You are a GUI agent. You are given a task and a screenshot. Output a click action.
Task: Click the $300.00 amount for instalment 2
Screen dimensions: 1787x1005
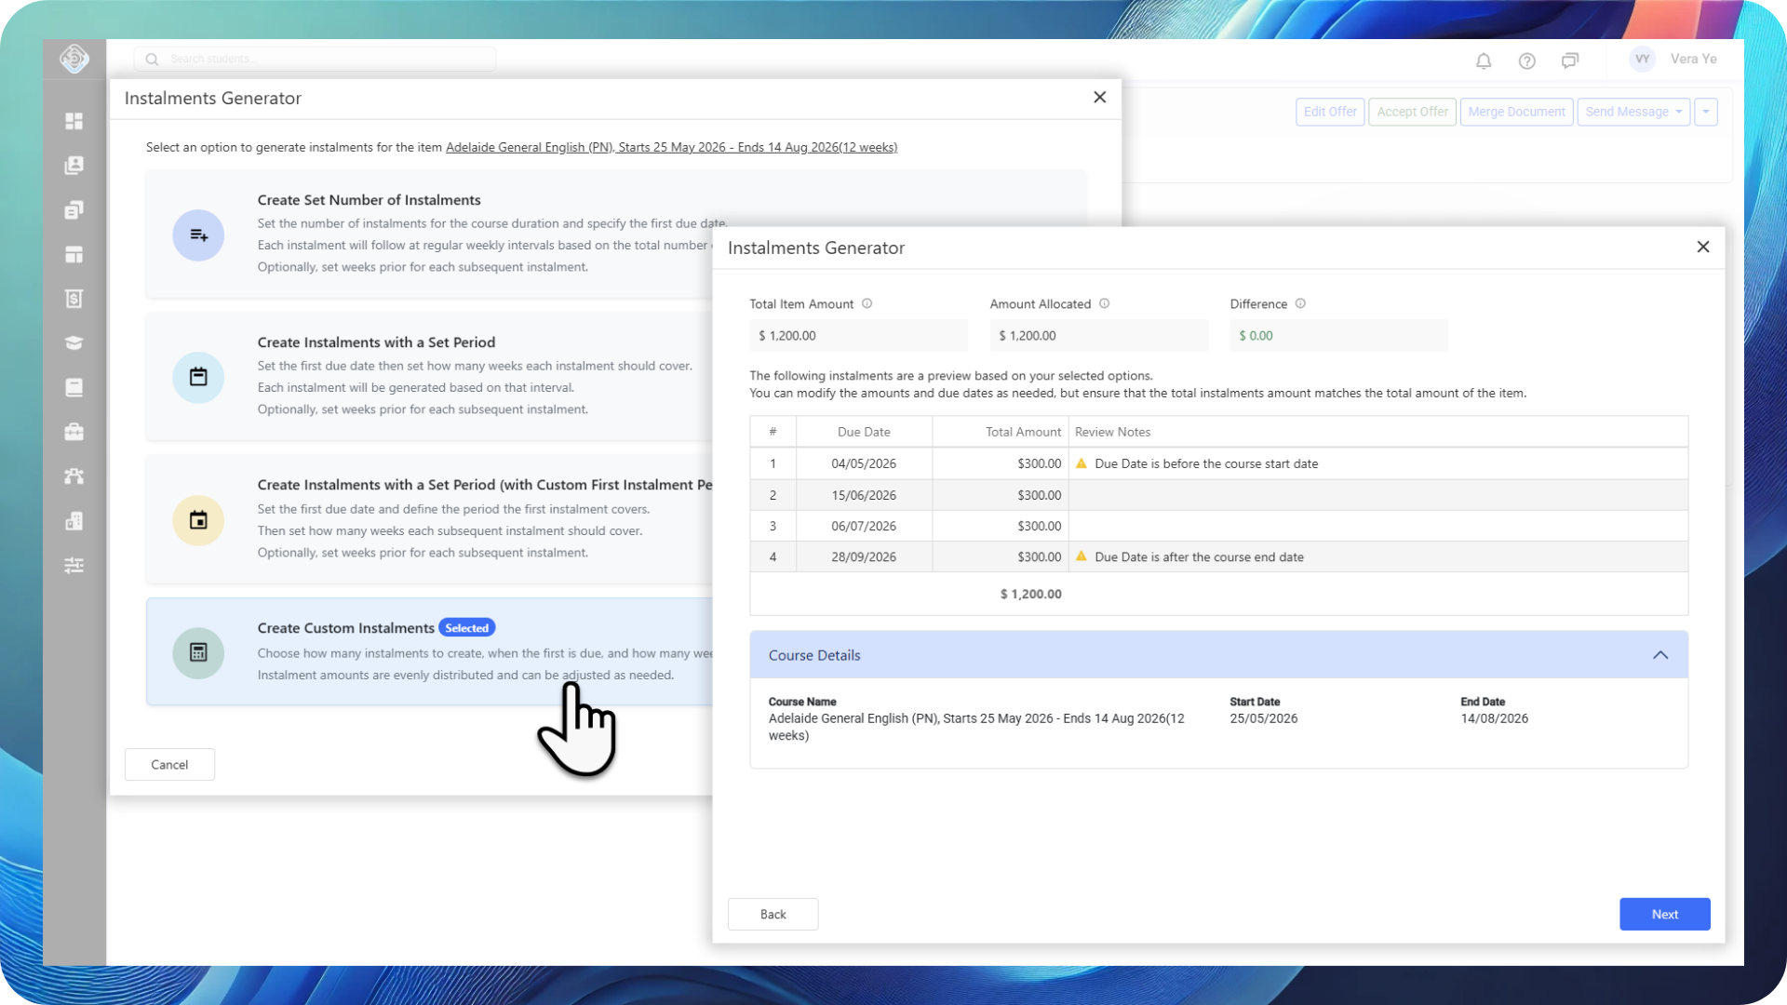pyautogui.click(x=1039, y=495)
